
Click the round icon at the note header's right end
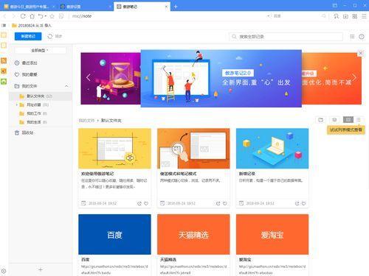[x=362, y=37]
